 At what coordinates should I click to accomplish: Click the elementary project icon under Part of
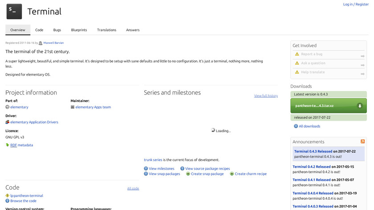8,107
